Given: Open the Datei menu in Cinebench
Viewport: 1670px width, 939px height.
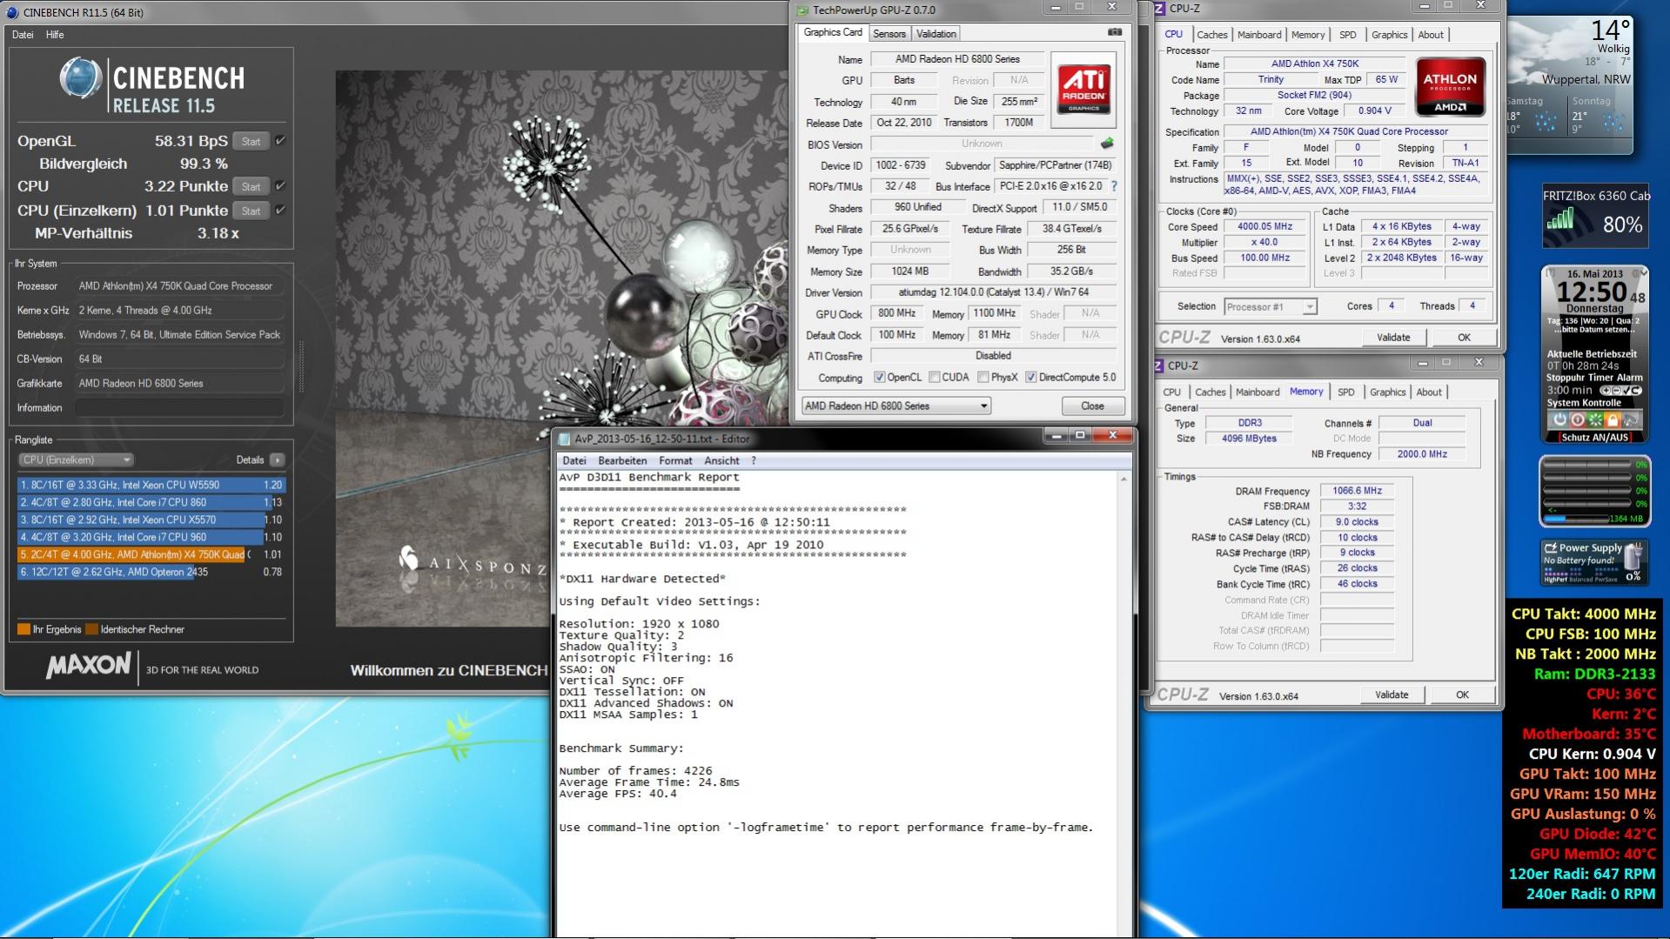Looking at the screenshot, I should [23, 35].
